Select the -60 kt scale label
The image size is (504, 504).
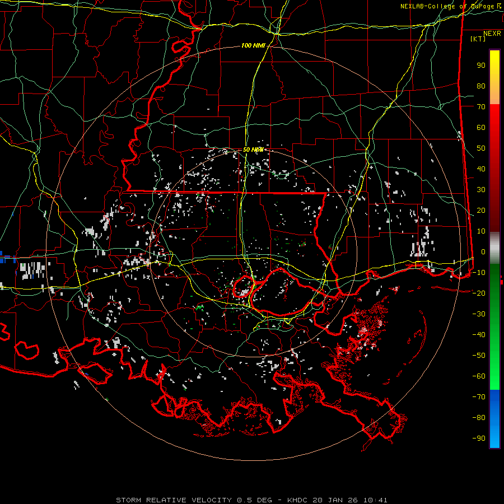coord(479,376)
